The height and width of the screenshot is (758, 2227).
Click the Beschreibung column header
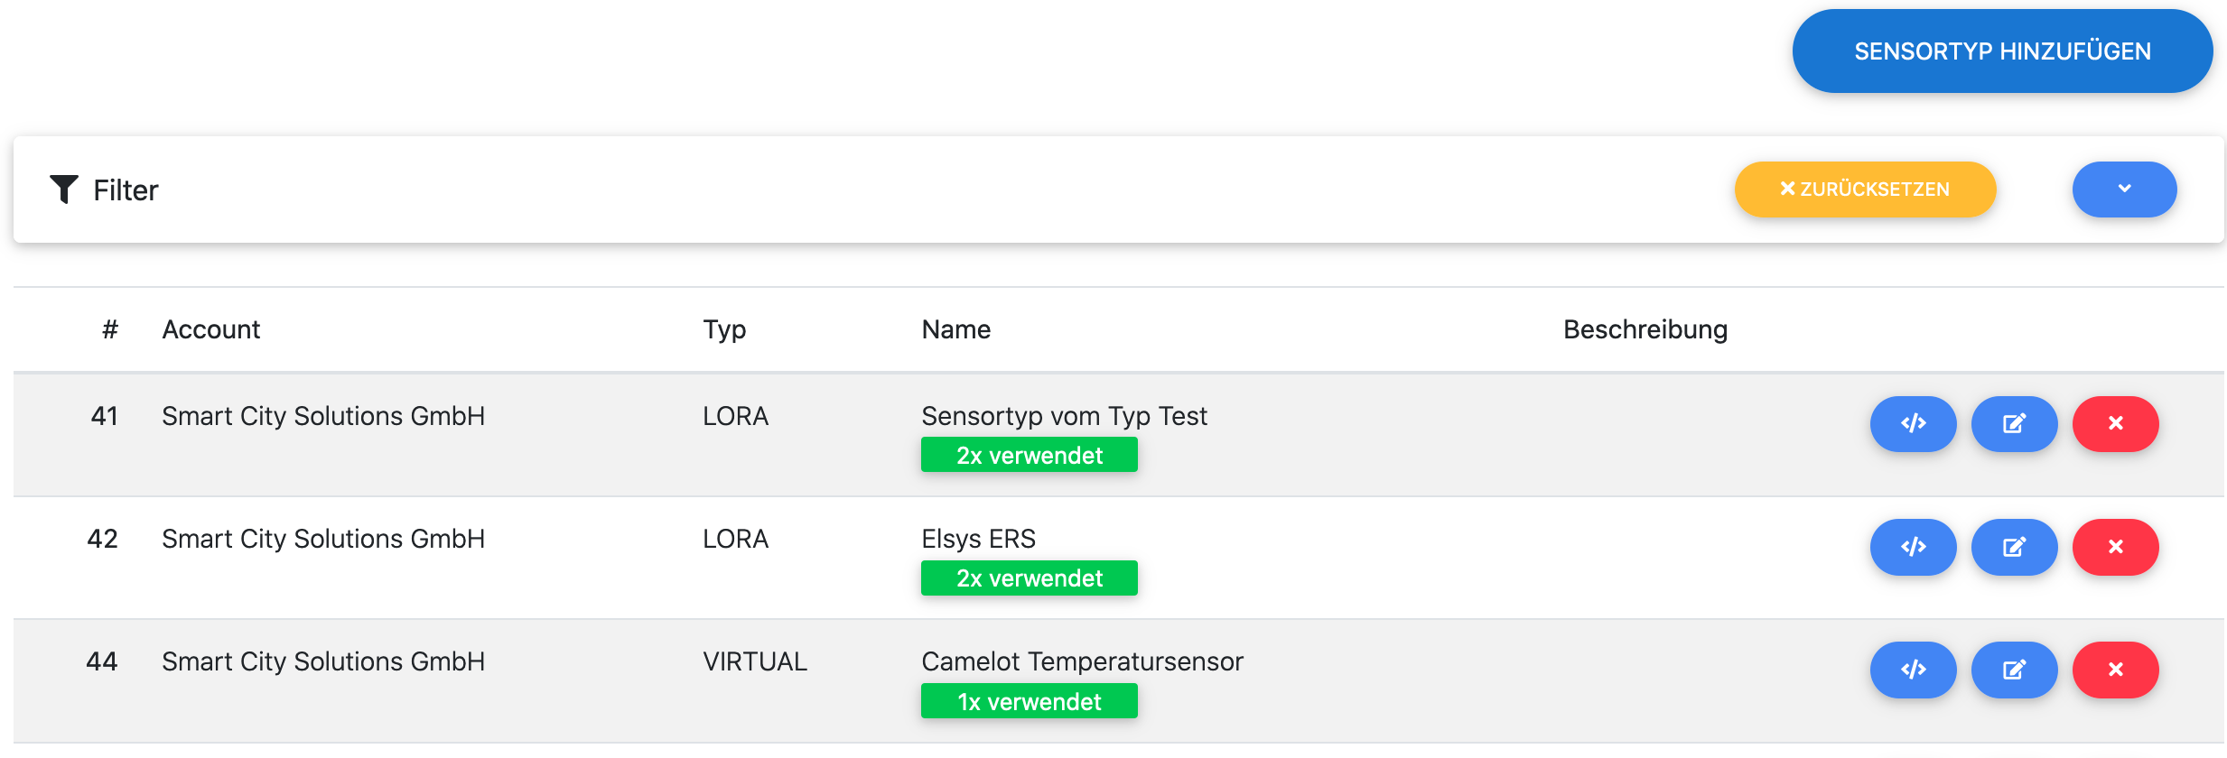(1645, 329)
